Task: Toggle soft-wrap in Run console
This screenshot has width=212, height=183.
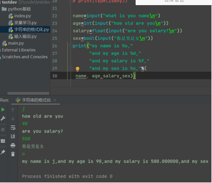Action: coord(13,128)
